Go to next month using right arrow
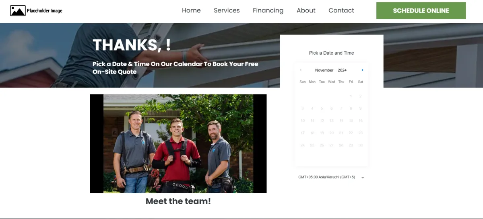This screenshot has height=219, width=483. tap(362, 70)
